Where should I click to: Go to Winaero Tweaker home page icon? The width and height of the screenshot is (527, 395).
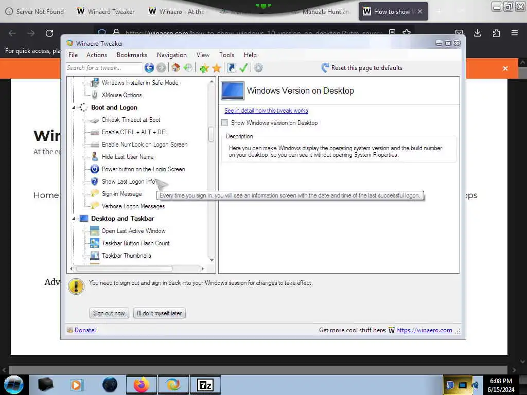coord(175,68)
